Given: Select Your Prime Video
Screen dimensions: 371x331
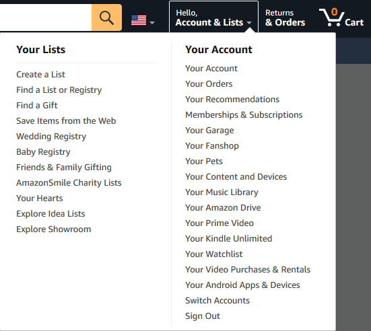Looking at the screenshot, I should pos(220,223).
